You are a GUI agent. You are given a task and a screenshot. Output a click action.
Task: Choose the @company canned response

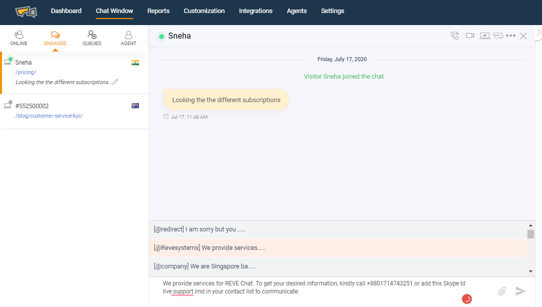[x=338, y=266]
